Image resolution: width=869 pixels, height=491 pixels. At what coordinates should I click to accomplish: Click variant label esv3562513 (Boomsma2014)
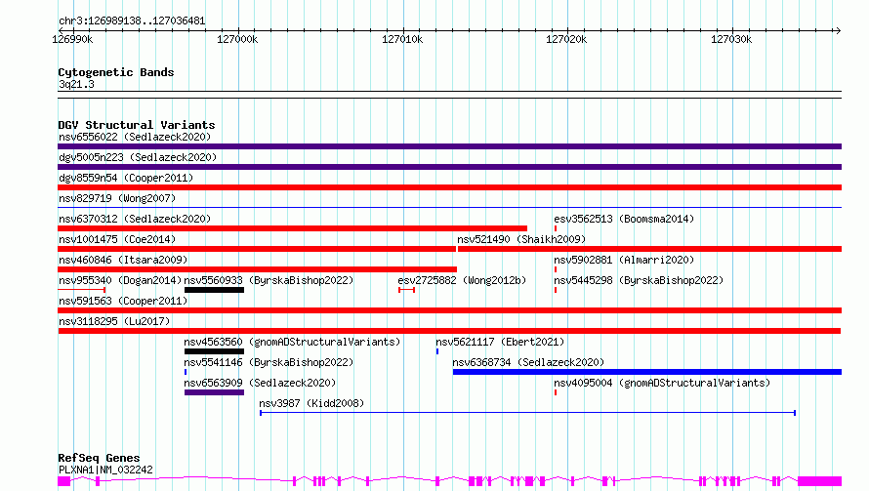click(624, 219)
